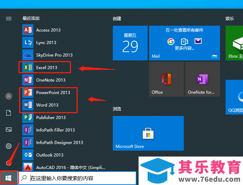Launch Excel 2013 icon

point(28,67)
